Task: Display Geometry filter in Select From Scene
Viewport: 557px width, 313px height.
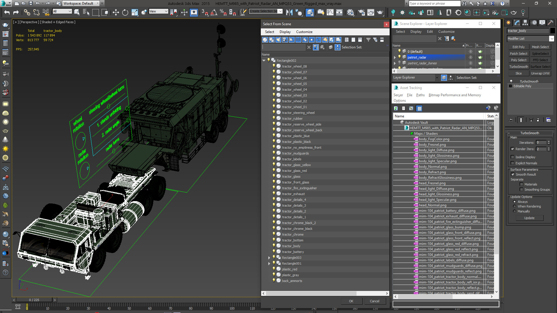Action: pyautogui.click(x=265, y=40)
